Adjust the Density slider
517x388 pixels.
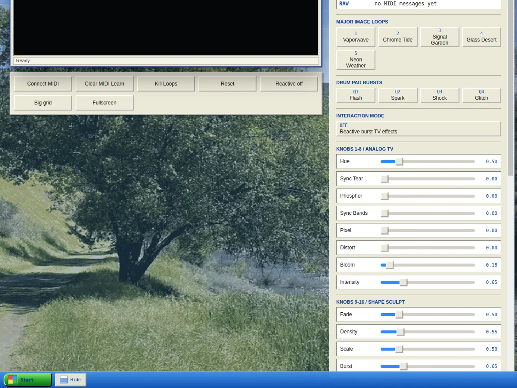point(427,332)
